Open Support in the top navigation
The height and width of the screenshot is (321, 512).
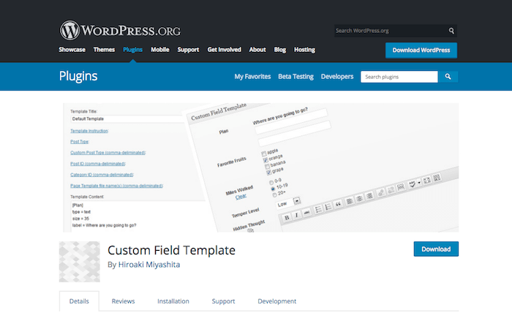click(188, 50)
